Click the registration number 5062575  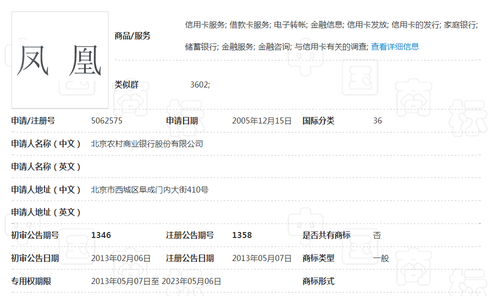click(105, 120)
